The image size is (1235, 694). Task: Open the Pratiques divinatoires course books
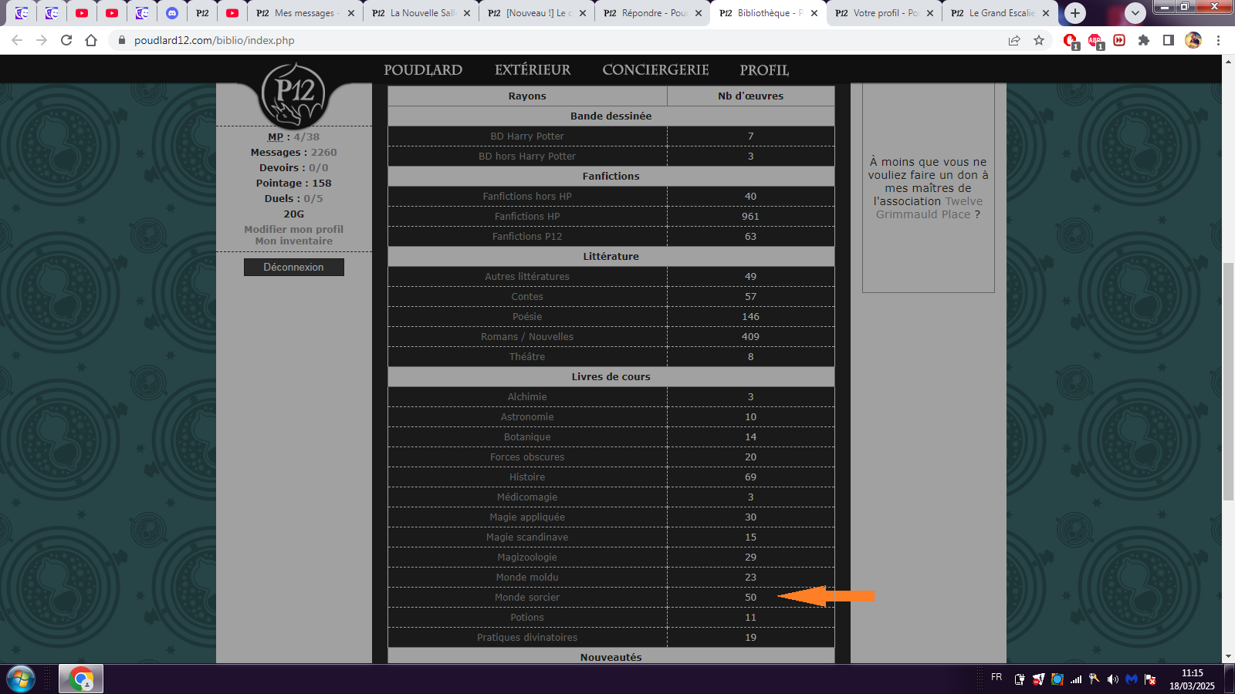point(527,638)
